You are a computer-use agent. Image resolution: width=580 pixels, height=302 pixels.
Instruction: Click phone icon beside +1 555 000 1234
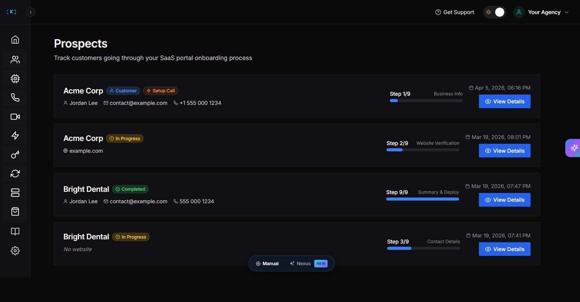pyautogui.click(x=176, y=103)
